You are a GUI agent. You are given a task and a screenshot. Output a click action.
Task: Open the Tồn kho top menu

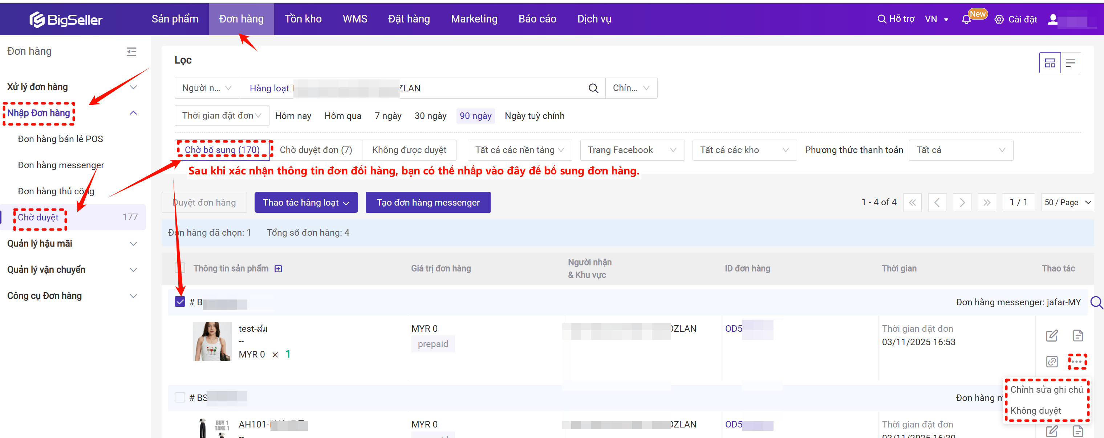pyautogui.click(x=303, y=19)
